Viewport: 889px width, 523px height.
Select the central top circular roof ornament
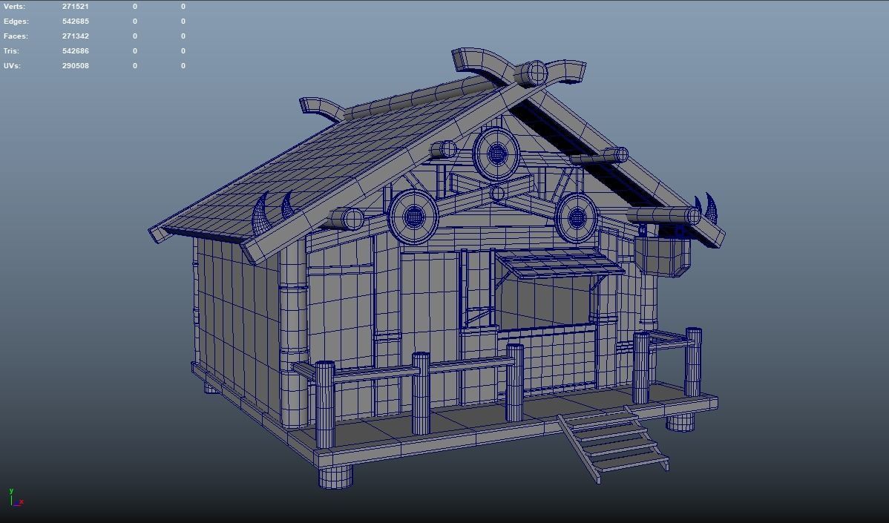[496, 154]
